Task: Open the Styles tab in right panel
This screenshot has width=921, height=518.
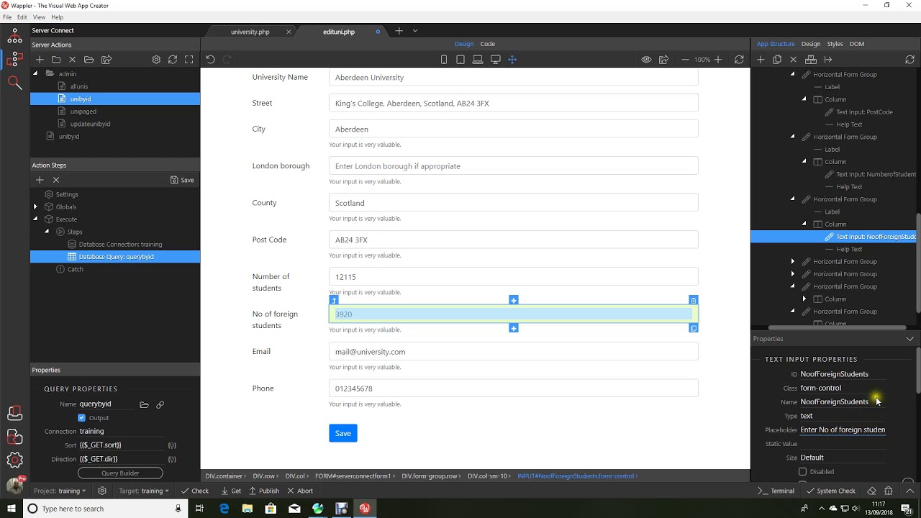Action: coord(835,44)
